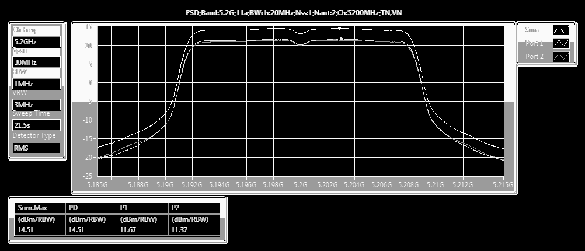Click the RMS detector type field
Viewport: 585px width, 251px height.
tap(37, 148)
